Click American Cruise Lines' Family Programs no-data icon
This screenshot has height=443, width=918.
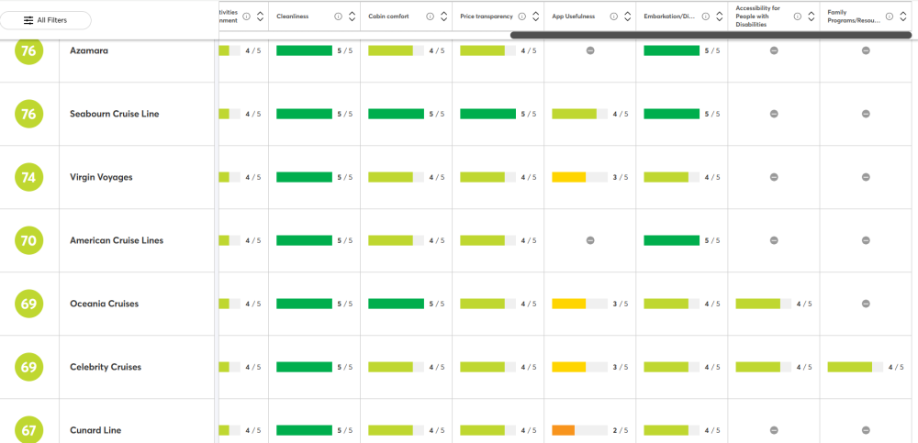click(x=866, y=240)
